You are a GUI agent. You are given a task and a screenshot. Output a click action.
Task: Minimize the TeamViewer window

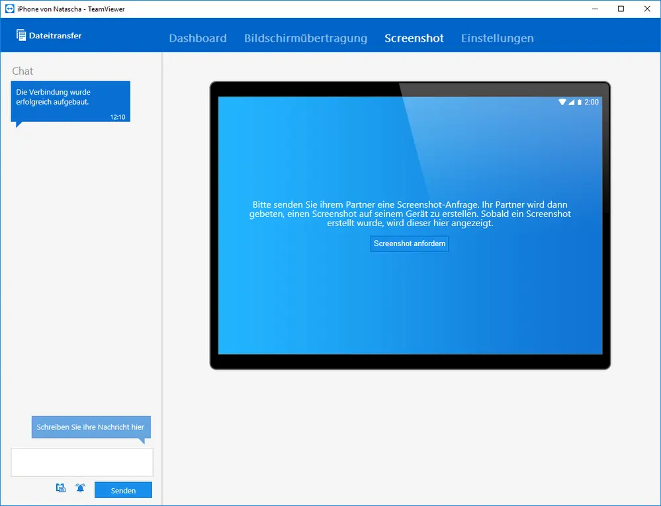(595, 9)
